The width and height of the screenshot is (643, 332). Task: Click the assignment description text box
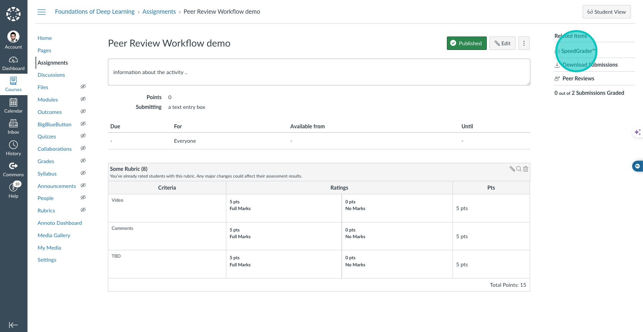[319, 72]
